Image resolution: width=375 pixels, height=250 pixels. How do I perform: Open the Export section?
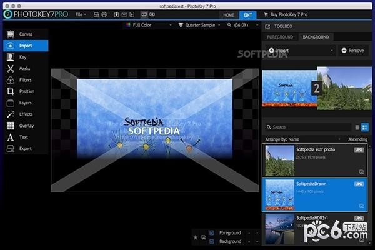point(26,149)
